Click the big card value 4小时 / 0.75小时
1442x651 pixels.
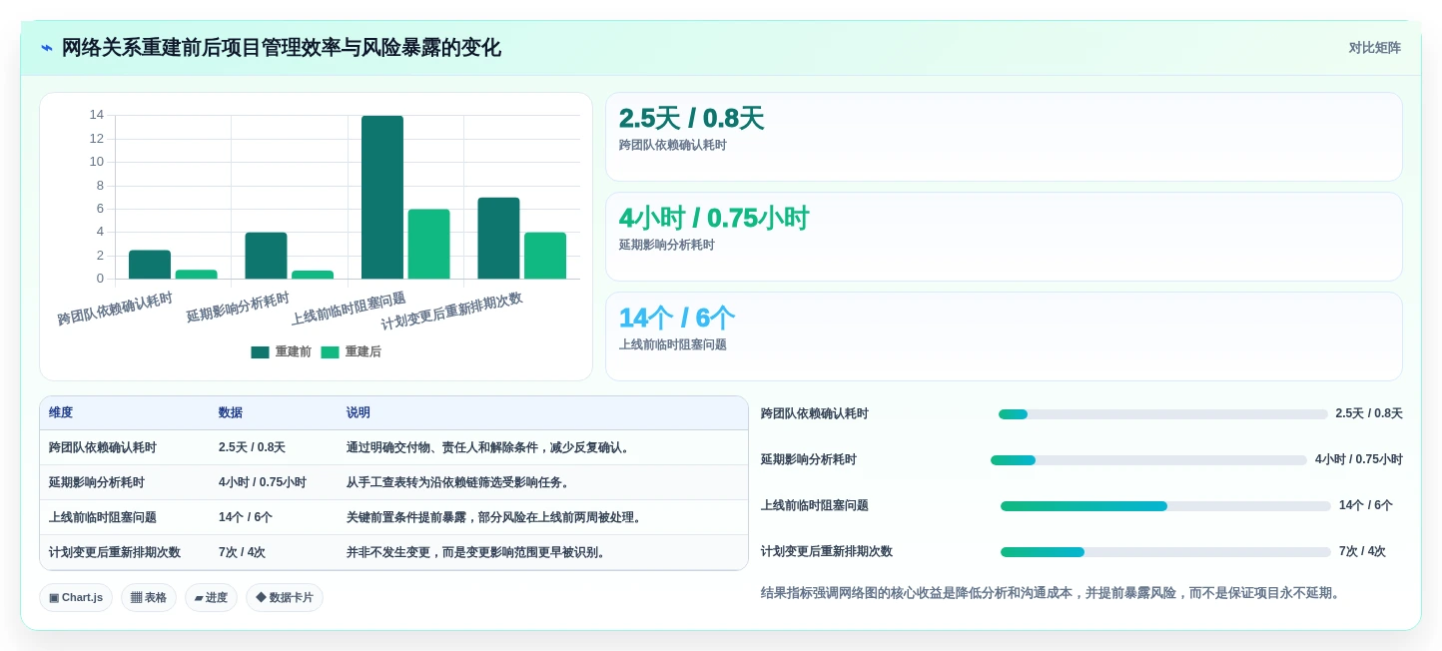[x=714, y=219]
